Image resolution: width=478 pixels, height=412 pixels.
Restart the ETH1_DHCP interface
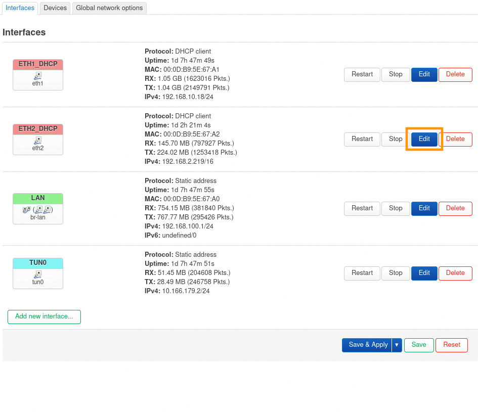click(362, 74)
